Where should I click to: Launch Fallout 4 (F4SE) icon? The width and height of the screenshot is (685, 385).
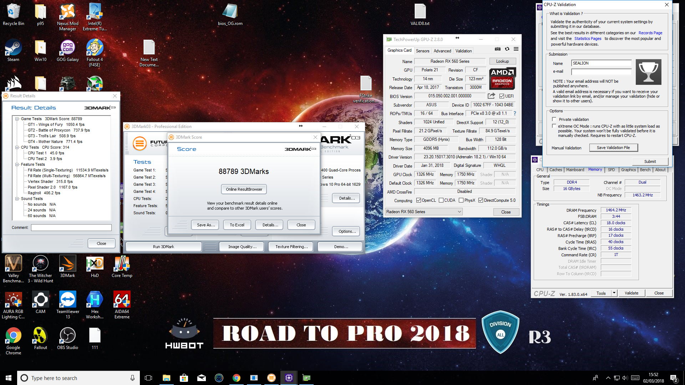coord(95,53)
